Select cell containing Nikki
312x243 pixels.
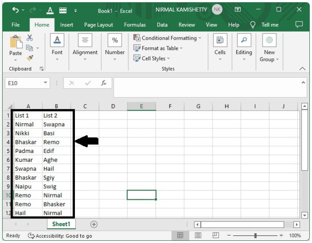click(28, 133)
